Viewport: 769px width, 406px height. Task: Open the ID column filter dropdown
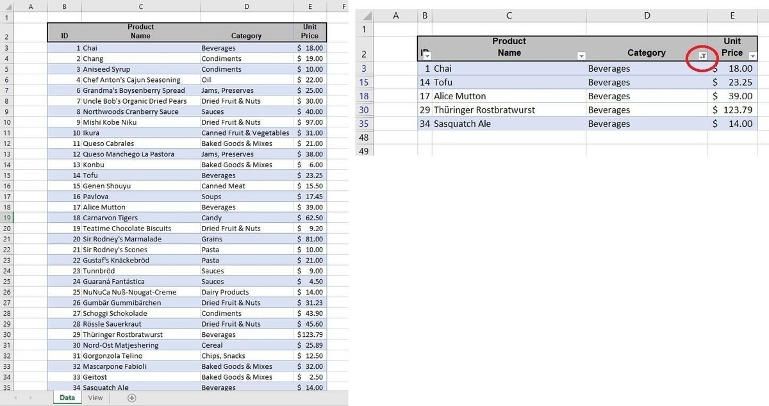(427, 56)
